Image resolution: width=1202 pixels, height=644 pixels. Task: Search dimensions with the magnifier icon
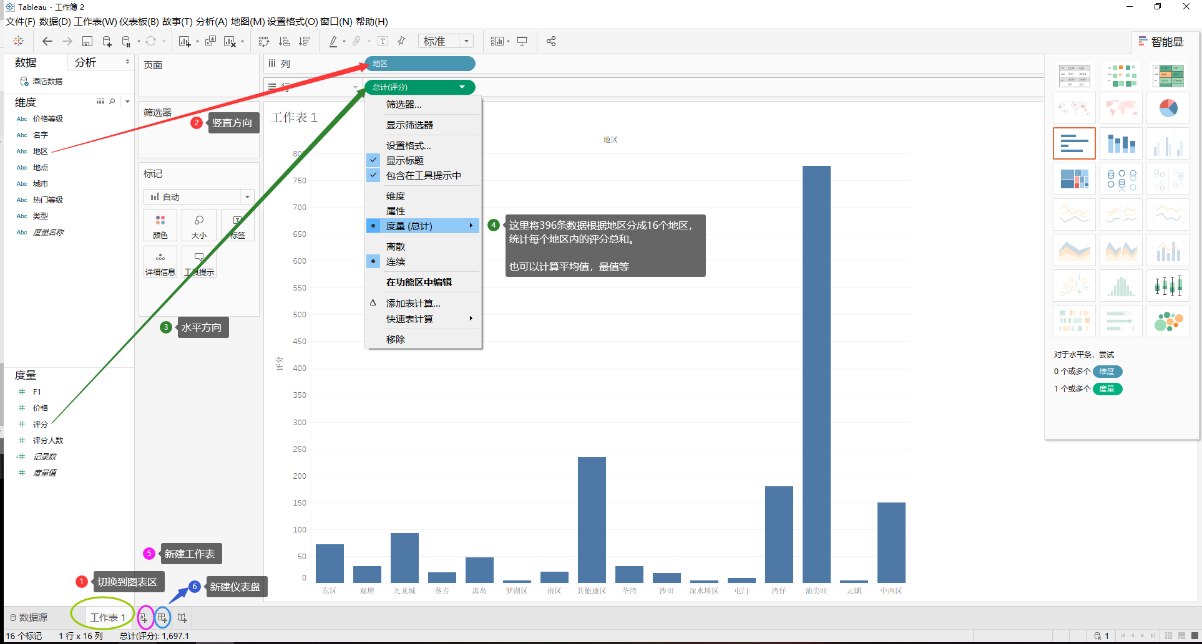(112, 101)
